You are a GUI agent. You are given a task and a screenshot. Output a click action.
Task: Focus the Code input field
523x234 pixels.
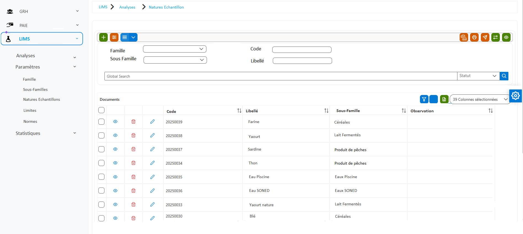click(302, 50)
